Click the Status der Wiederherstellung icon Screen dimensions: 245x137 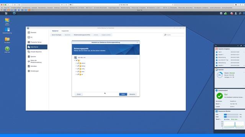click(29, 61)
